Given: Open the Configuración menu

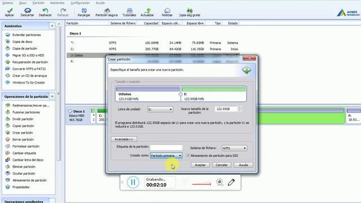Looking at the screenshot, I should (x=80, y=3).
